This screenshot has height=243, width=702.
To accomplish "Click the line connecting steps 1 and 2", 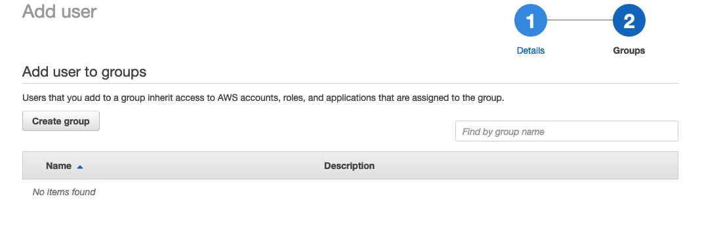I will 580,20.
